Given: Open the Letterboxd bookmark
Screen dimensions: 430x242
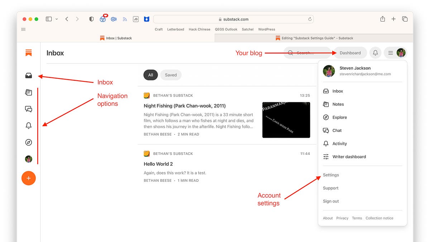Looking at the screenshot, I should [176, 29].
